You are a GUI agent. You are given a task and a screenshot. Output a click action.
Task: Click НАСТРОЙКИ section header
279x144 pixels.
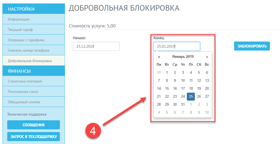[x=34, y=9]
